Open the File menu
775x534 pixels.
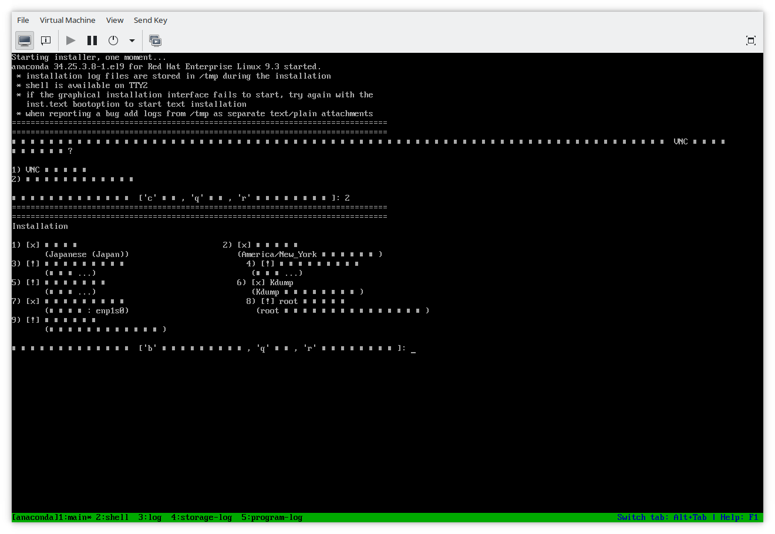[23, 20]
